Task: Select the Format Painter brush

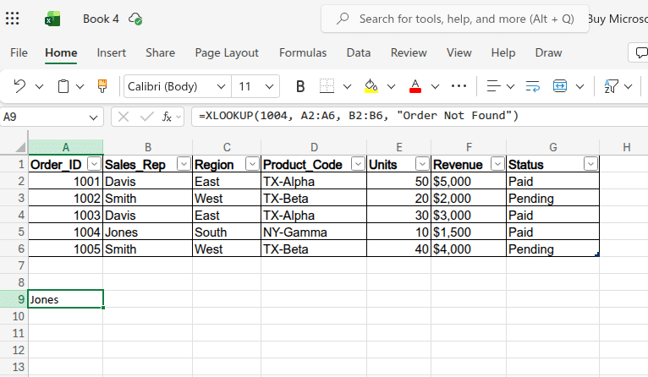Action: coord(102,86)
